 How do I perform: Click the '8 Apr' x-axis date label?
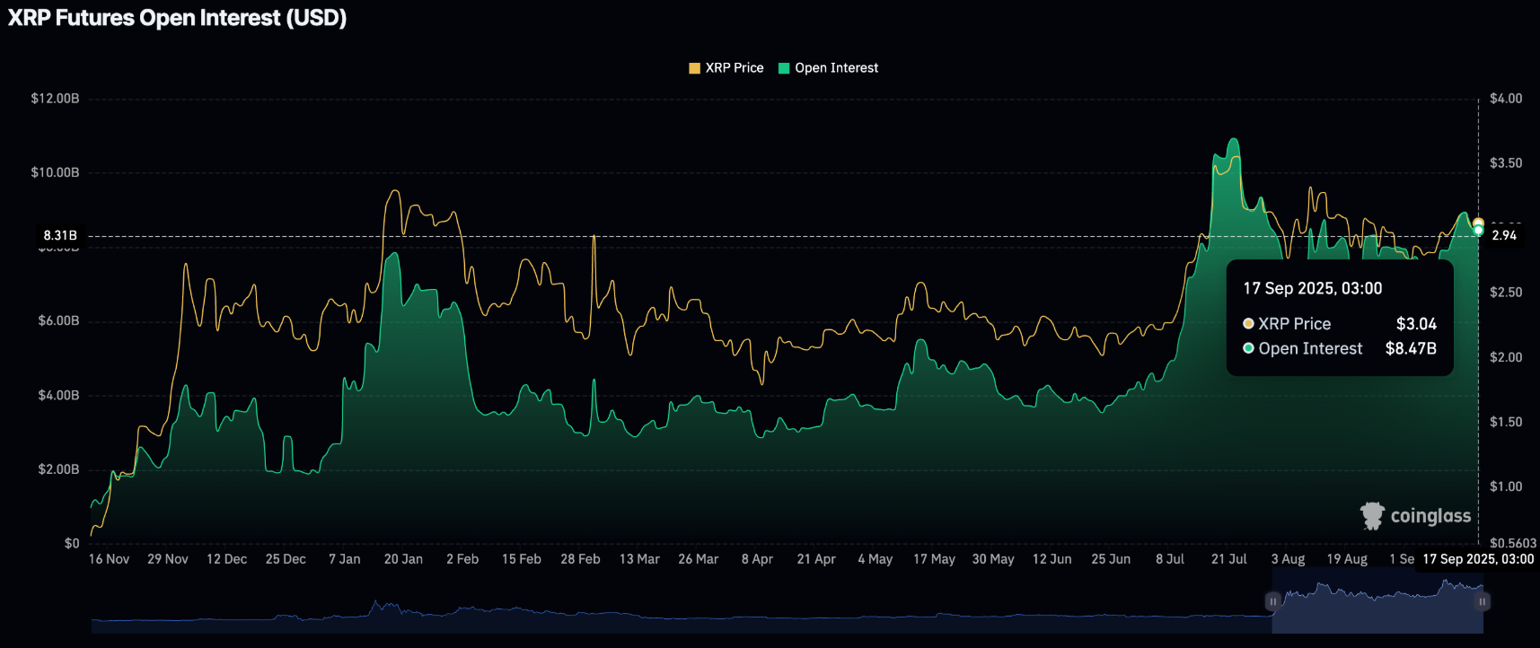pyautogui.click(x=757, y=559)
